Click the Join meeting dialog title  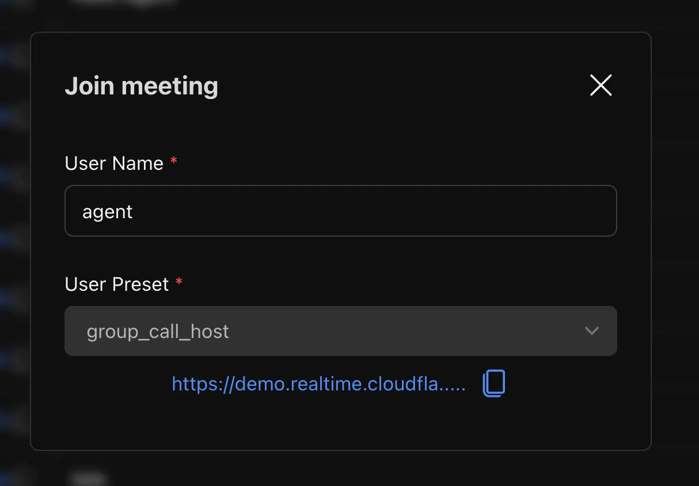(142, 85)
